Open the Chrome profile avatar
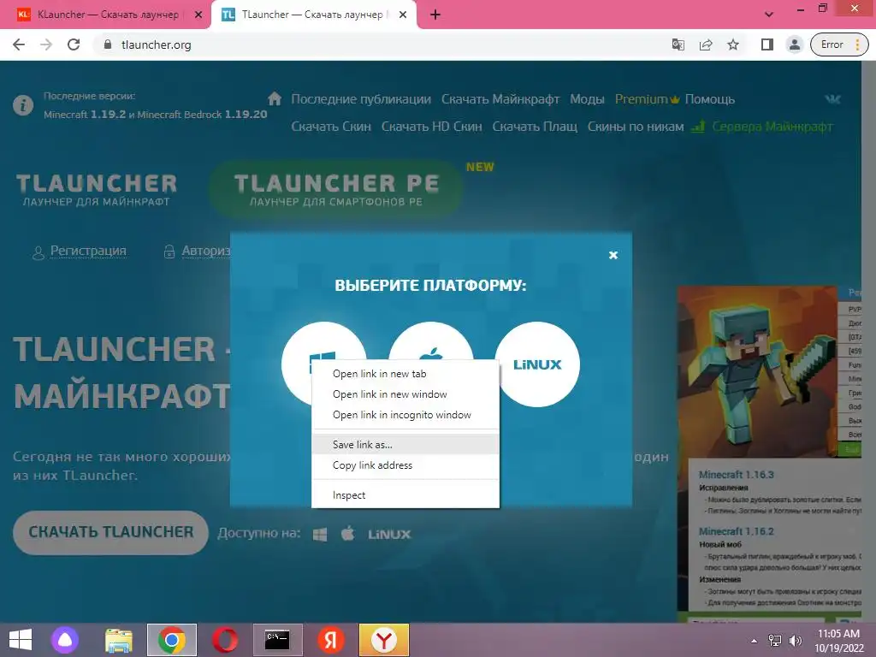 tap(795, 44)
